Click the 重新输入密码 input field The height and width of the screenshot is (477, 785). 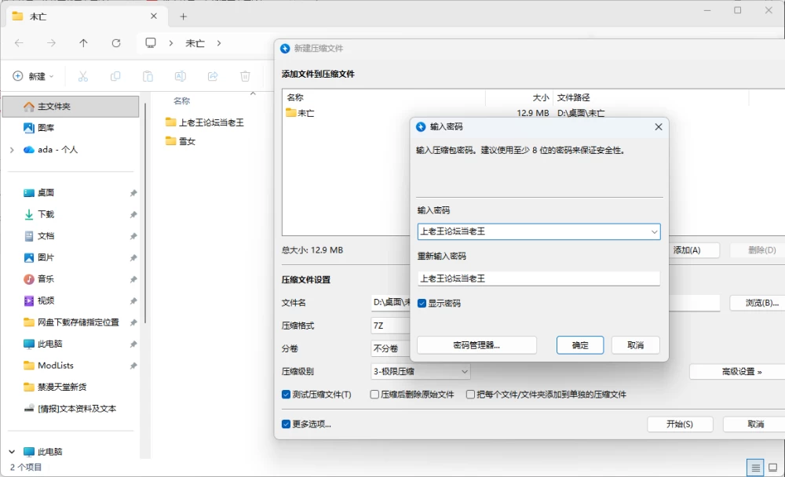point(539,279)
